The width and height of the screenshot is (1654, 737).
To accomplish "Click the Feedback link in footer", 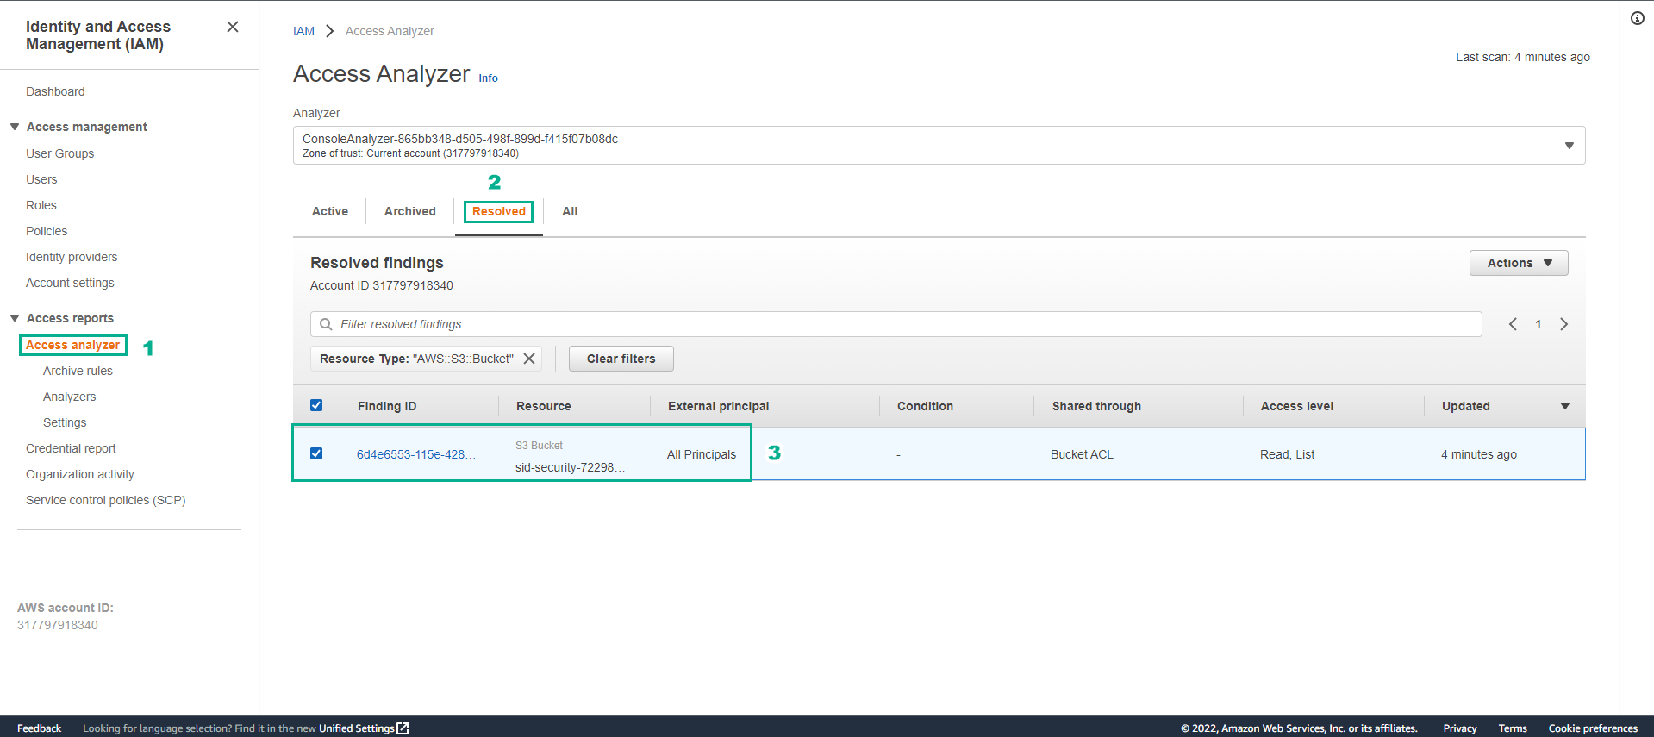I will [39, 728].
